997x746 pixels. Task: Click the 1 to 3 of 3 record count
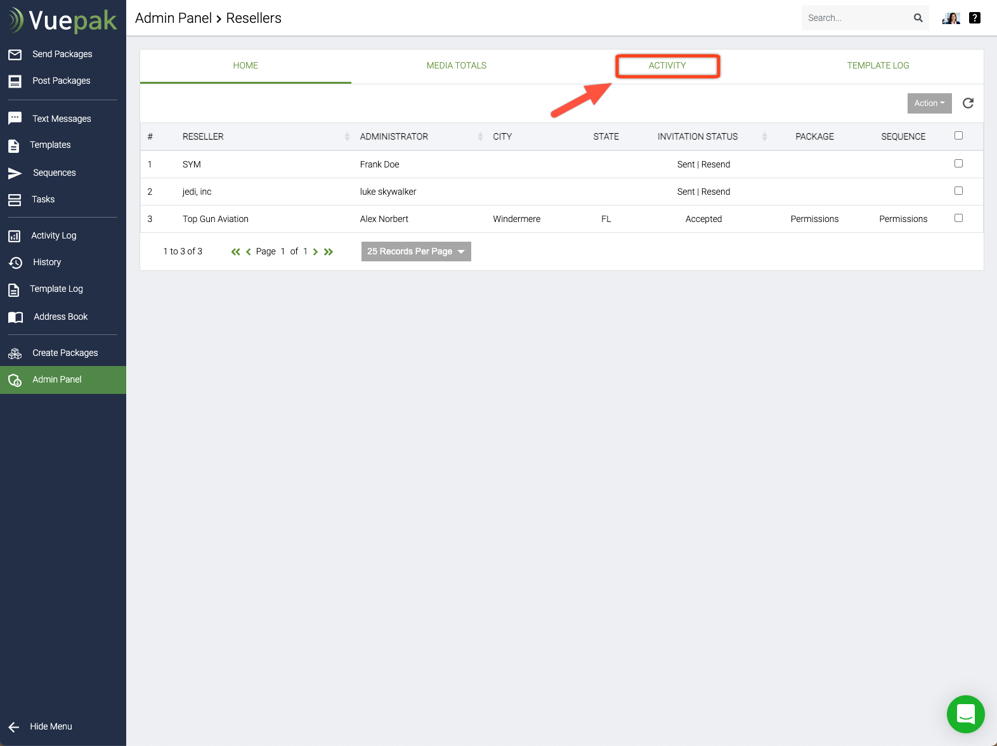pyautogui.click(x=183, y=252)
